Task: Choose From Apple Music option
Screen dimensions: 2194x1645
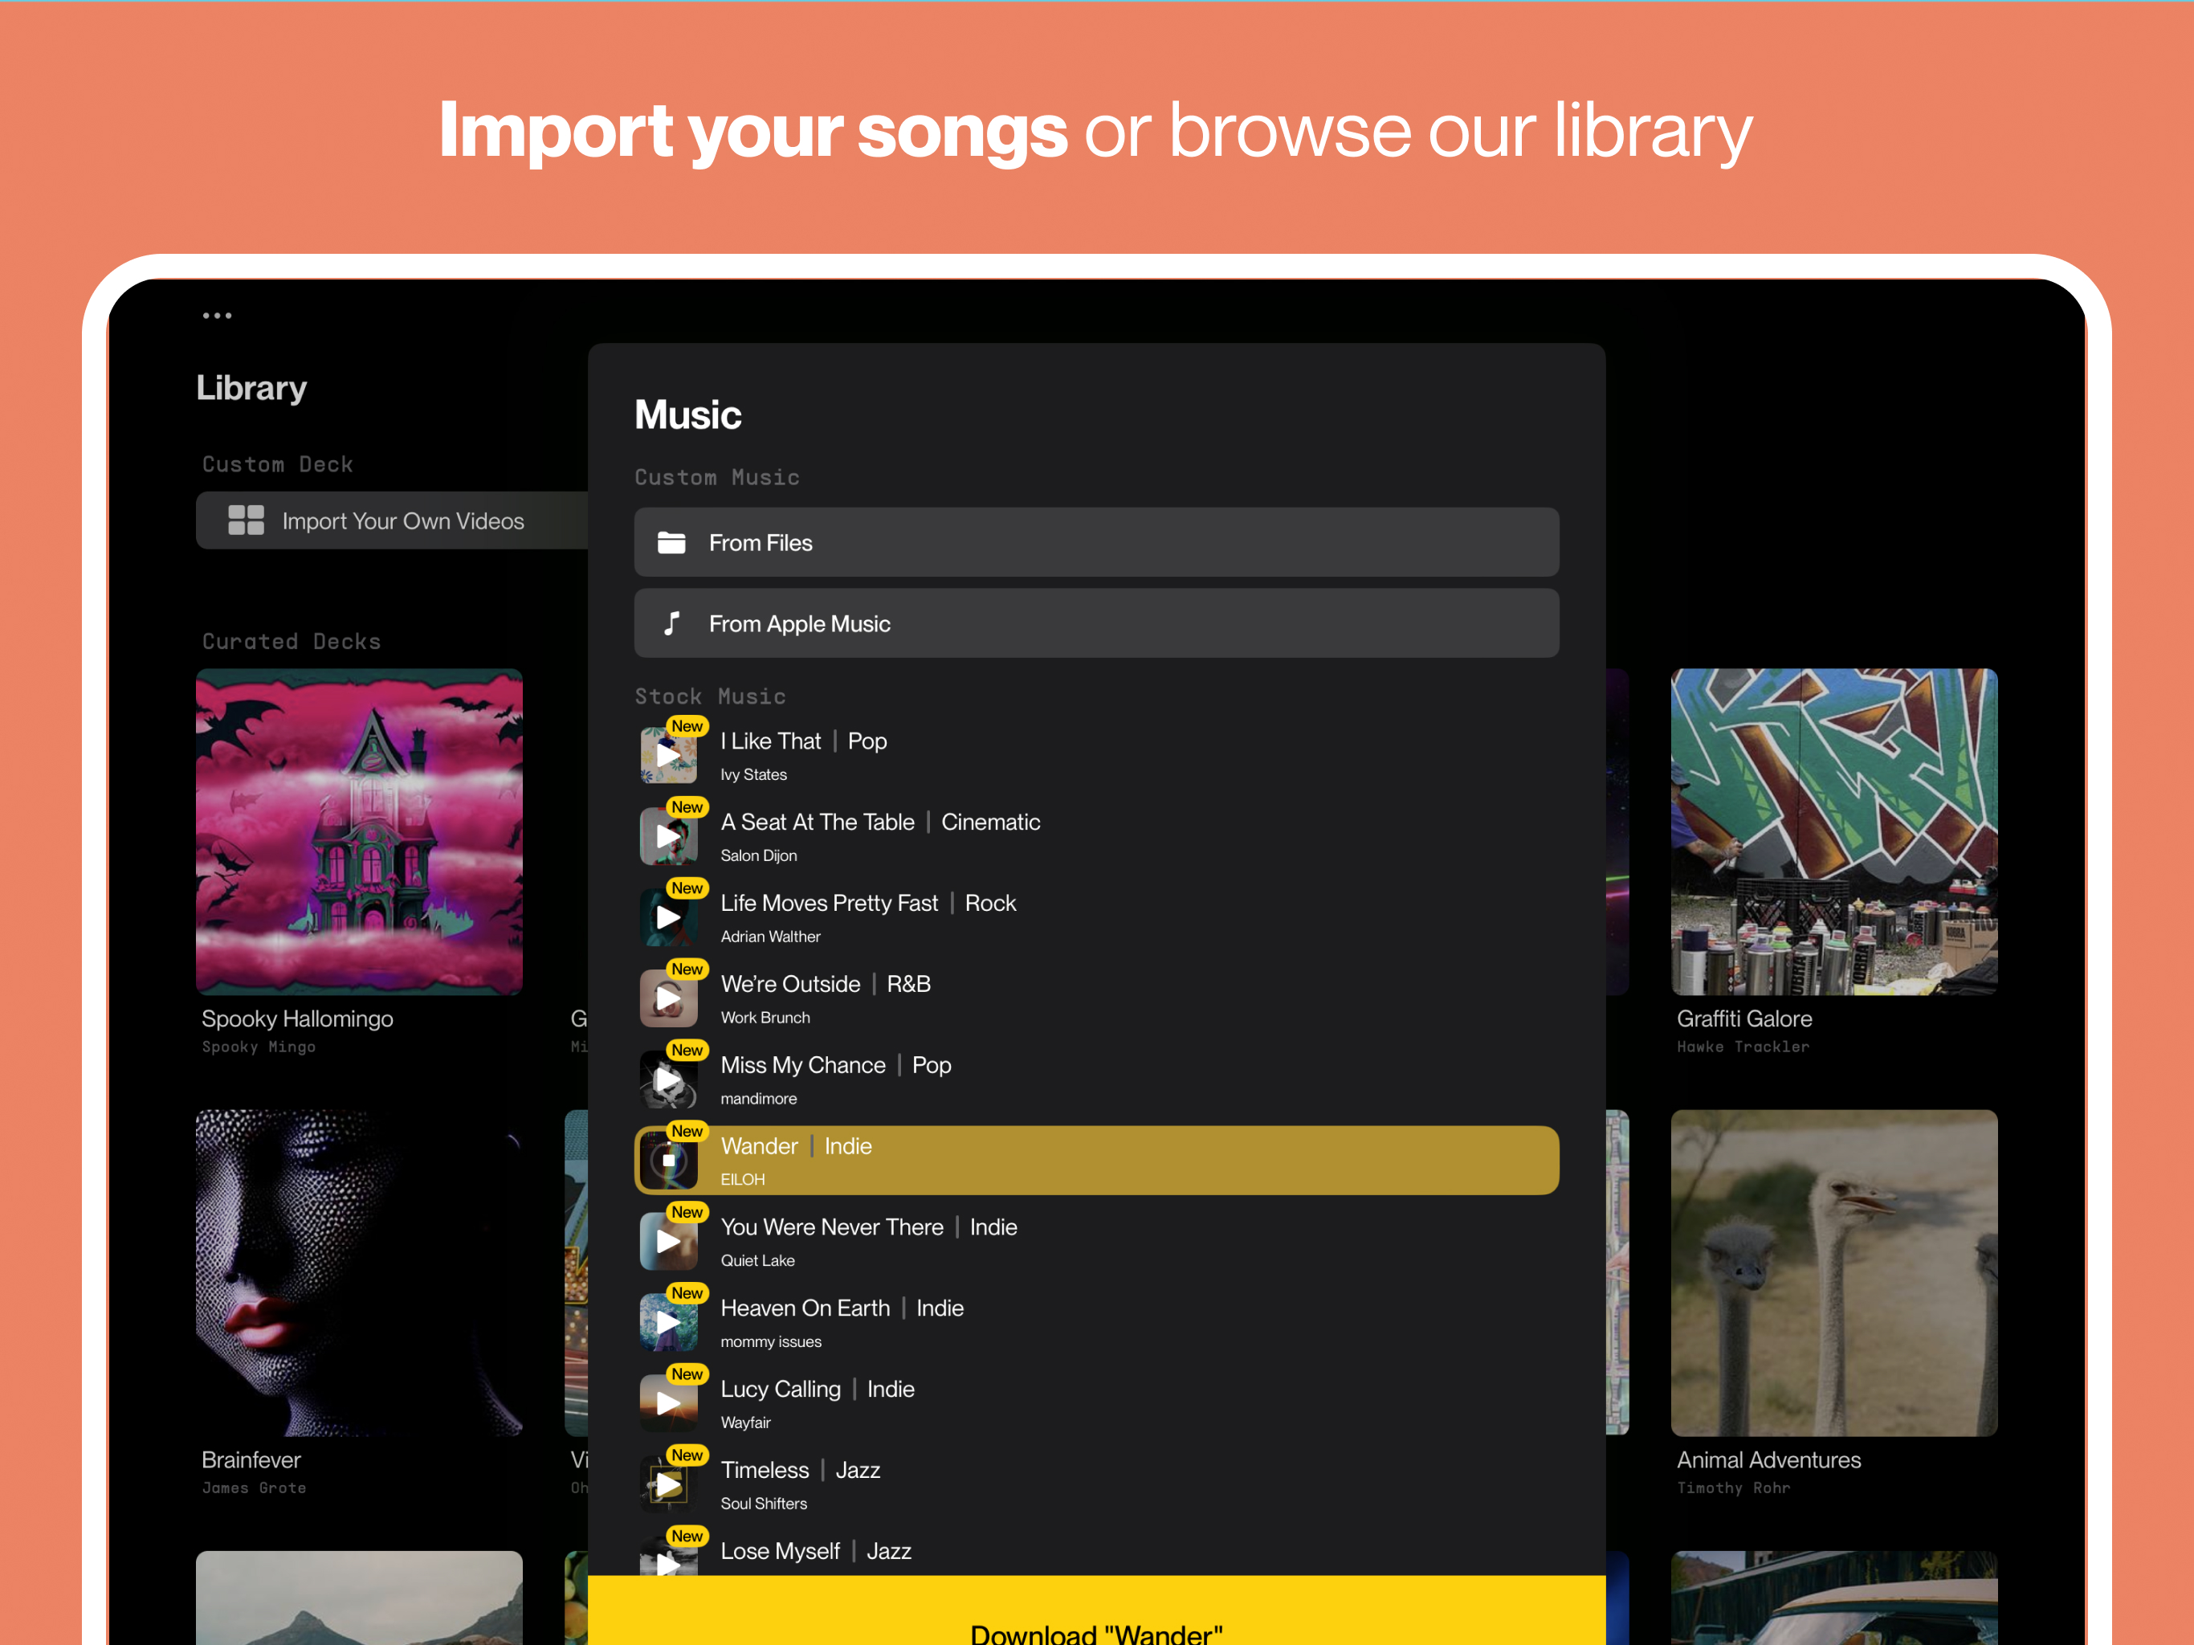Action: point(1096,623)
